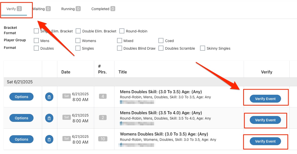Enable the Coed player group filter
The width and height of the screenshot is (297, 154).
click(161, 41)
